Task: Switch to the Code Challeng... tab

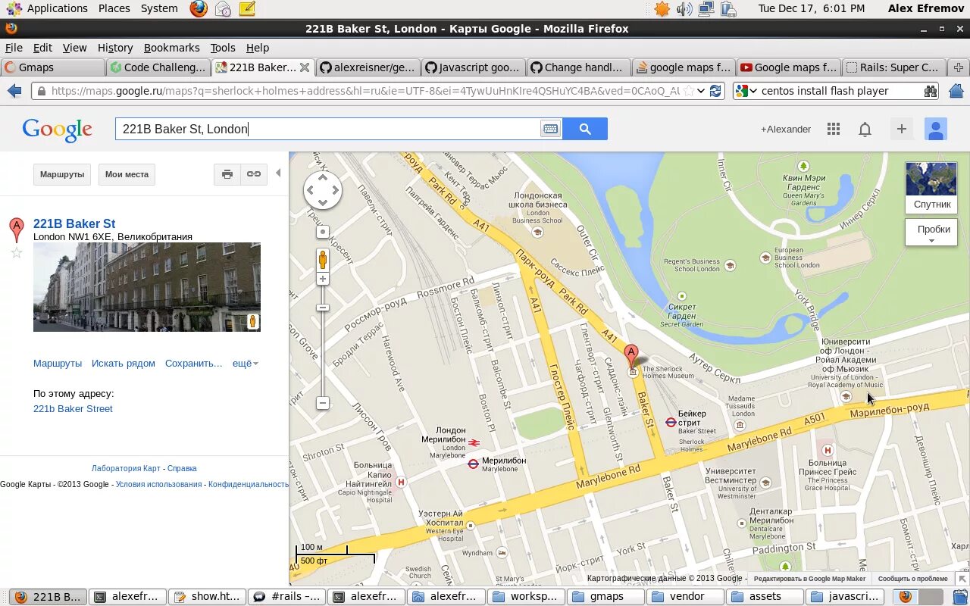Action: pyautogui.click(x=158, y=67)
